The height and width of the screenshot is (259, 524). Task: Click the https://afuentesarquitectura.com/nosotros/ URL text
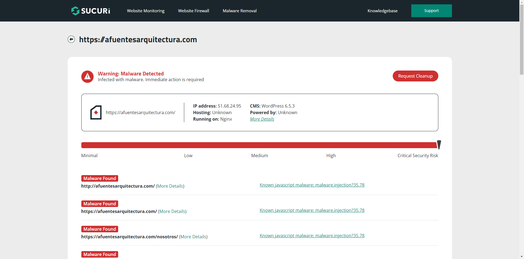[x=129, y=237]
